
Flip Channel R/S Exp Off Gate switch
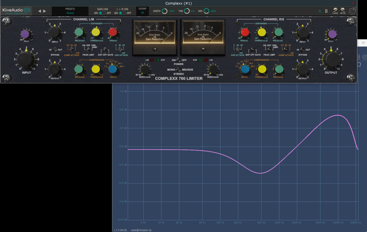(253, 49)
